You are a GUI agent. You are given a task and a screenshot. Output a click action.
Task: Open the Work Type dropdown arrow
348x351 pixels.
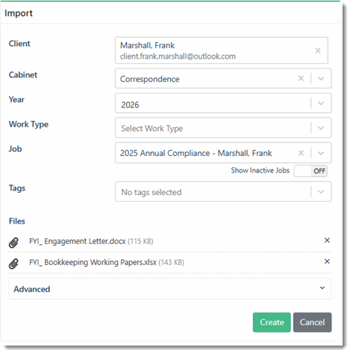point(321,128)
